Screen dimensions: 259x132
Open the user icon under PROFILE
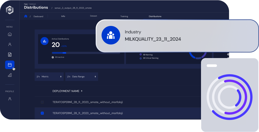[10, 99]
